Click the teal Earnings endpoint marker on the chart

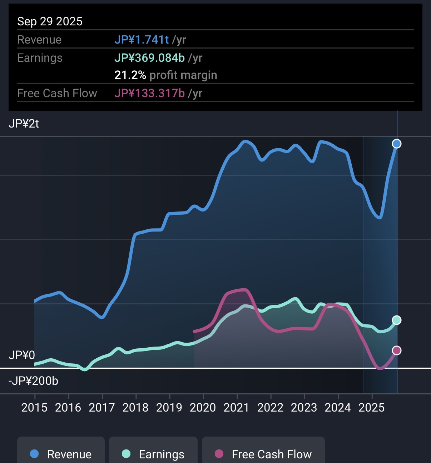(397, 320)
